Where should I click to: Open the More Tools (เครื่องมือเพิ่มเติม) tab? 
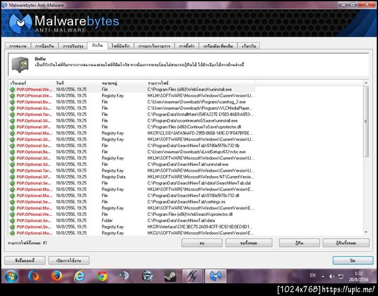coord(218,46)
